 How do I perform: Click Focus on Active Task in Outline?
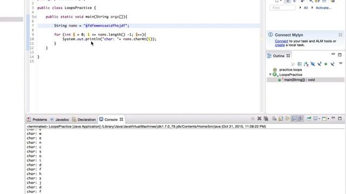[x=293, y=64]
